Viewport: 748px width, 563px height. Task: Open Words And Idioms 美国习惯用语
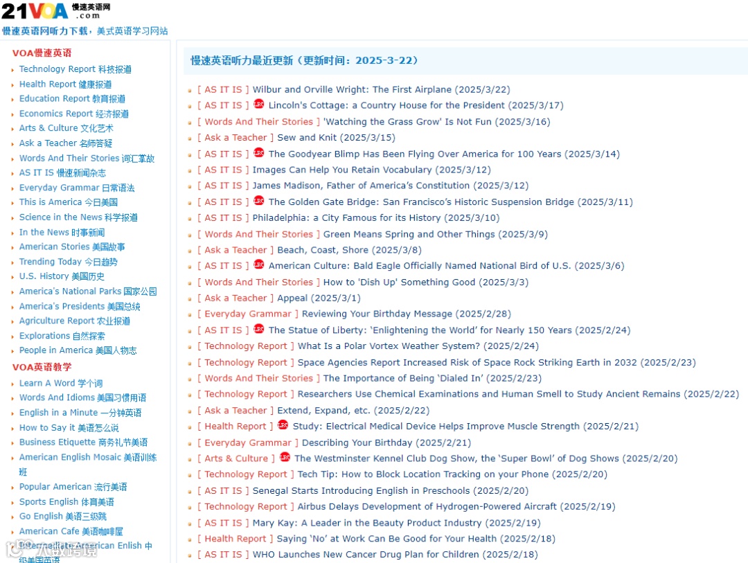tap(82, 398)
